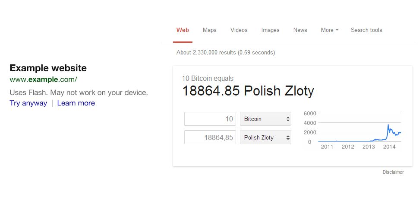The height and width of the screenshot is (200, 419).
Task: Switch to the Web tab
Action: point(183,30)
